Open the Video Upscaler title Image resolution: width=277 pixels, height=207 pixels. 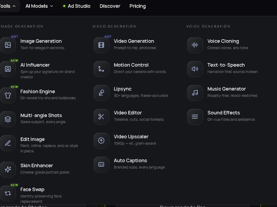pos(131,137)
